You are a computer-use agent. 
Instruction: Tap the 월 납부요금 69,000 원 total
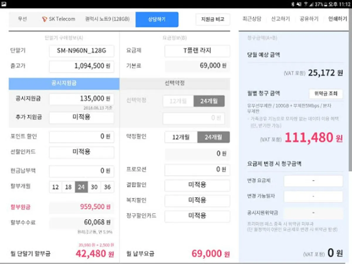[211, 254]
